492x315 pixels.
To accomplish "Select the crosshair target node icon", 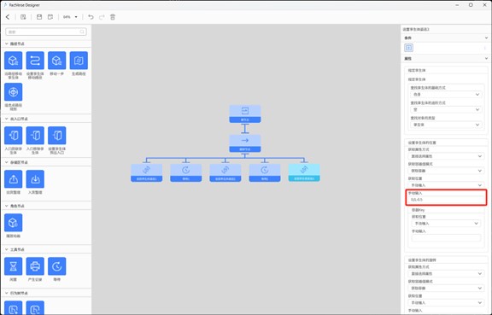I will tap(13, 92).
